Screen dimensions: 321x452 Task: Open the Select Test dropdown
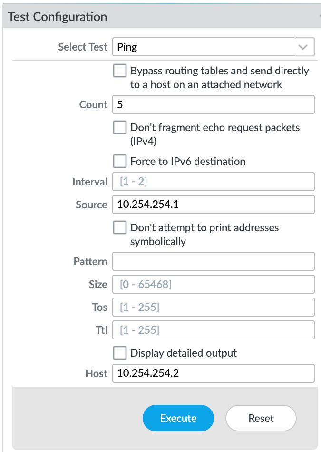(213, 47)
